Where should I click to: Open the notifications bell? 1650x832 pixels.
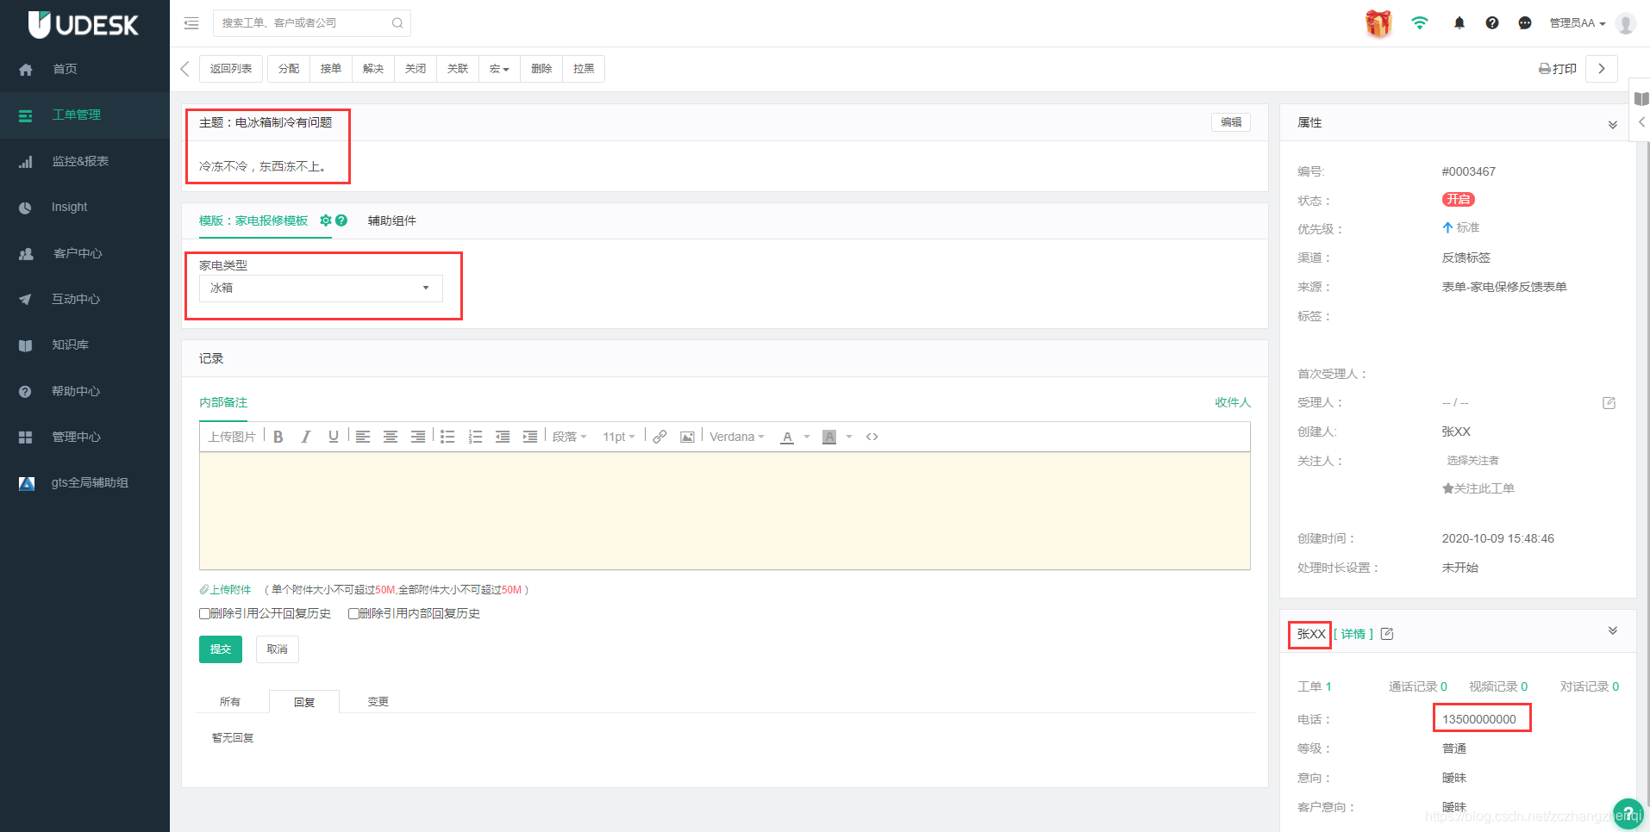coord(1459,23)
